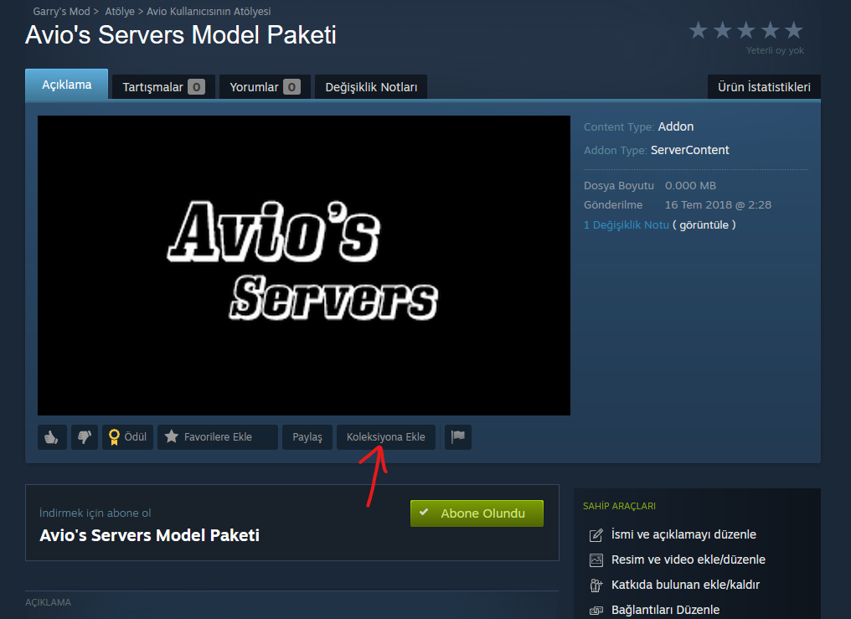The image size is (851, 619).
Task: Open the Tartışmalar tab
Action: [163, 87]
